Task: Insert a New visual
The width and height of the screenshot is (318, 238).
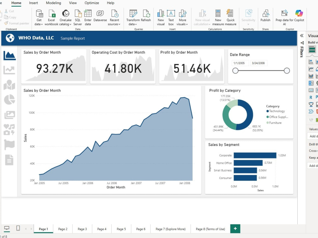Action: 161,17
